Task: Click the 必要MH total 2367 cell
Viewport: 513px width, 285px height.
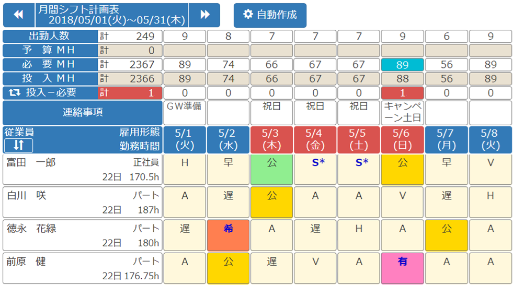Action: point(130,65)
